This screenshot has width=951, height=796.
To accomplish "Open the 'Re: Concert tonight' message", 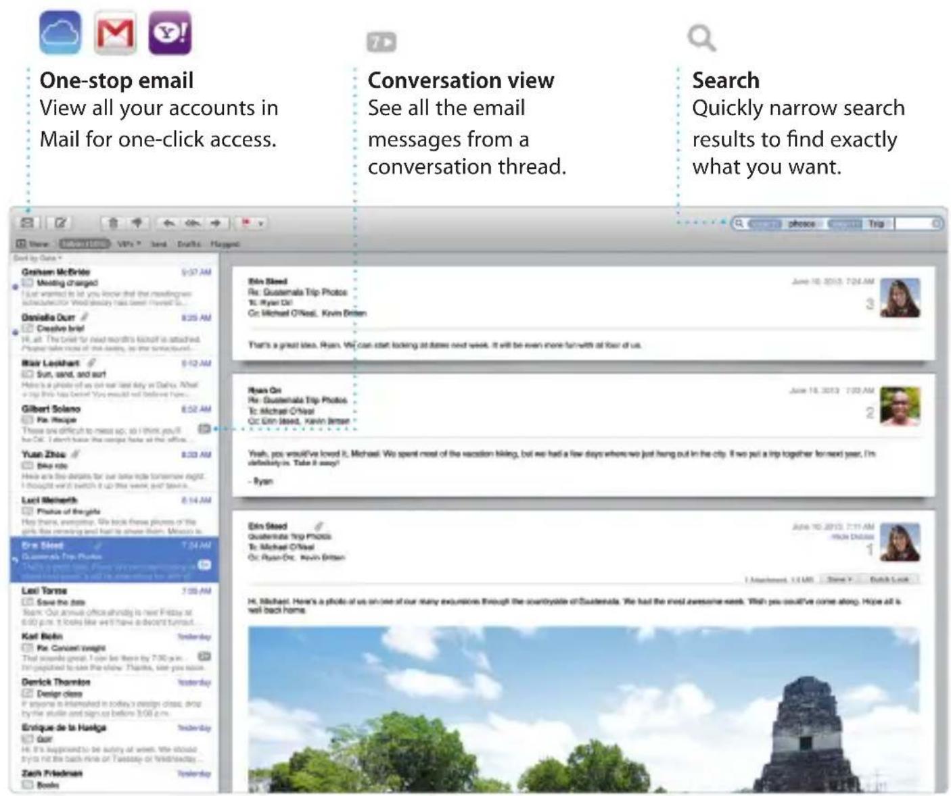I will [114, 652].
